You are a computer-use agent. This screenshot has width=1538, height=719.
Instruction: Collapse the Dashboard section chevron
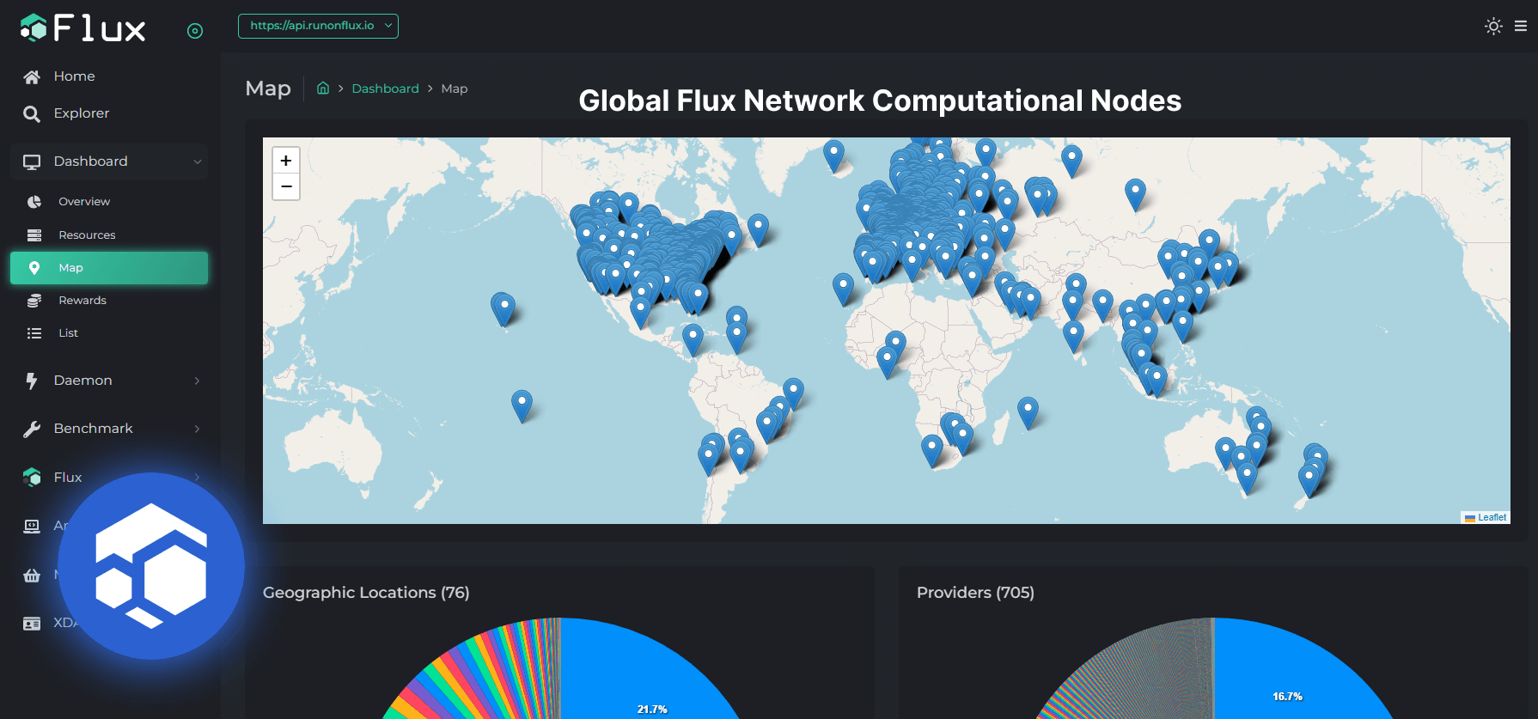click(x=198, y=161)
